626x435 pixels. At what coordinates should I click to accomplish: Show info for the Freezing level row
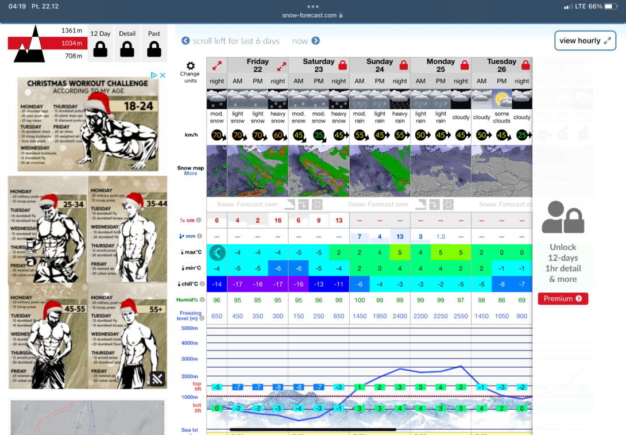click(202, 318)
